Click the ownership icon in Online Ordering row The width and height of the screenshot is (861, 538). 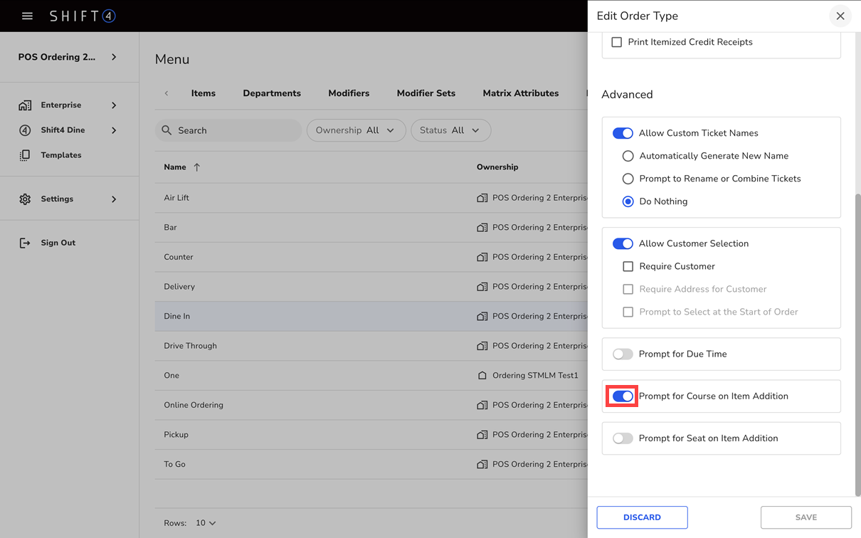pos(482,405)
